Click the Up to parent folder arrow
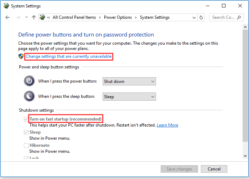Viewport: 249px width, 179px height. pos(33,17)
